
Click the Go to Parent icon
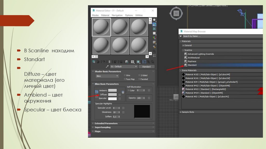tap(148, 62)
